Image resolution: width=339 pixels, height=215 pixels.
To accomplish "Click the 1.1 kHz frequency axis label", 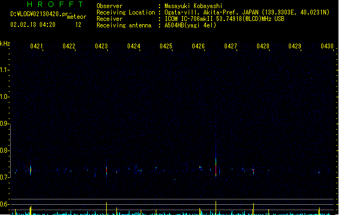I will tap(4, 70).
